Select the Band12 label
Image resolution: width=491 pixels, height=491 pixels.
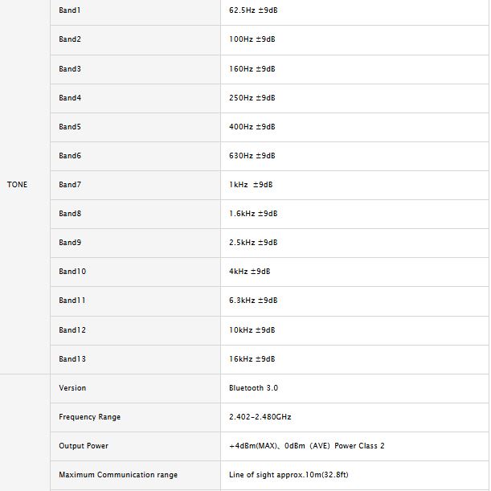tap(72, 330)
